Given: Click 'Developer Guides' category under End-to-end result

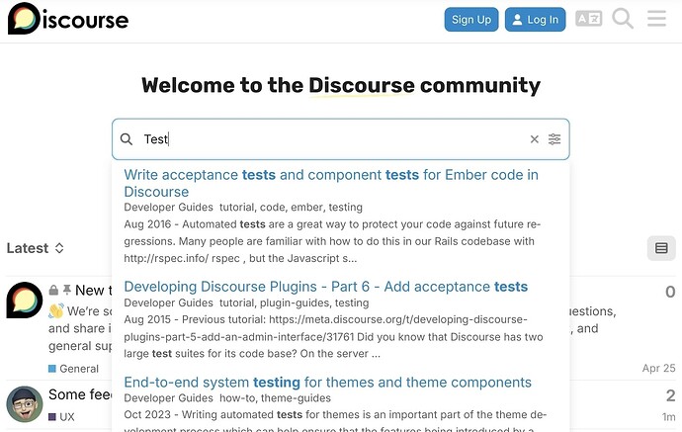Looking at the screenshot, I should pyautogui.click(x=168, y=398).
